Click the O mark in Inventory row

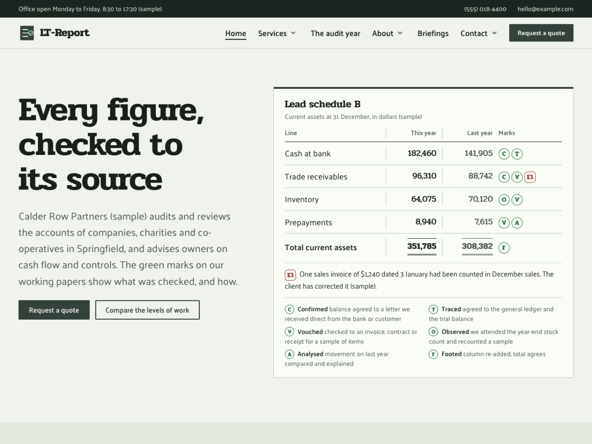pyautogui.click(x=504, y=200)
